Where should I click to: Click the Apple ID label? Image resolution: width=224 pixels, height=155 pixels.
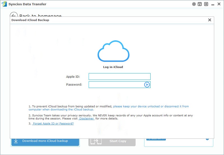coord(73,77)
